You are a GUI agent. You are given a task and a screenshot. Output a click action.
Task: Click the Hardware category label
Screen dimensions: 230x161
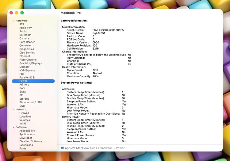click(x=21, y=21)
